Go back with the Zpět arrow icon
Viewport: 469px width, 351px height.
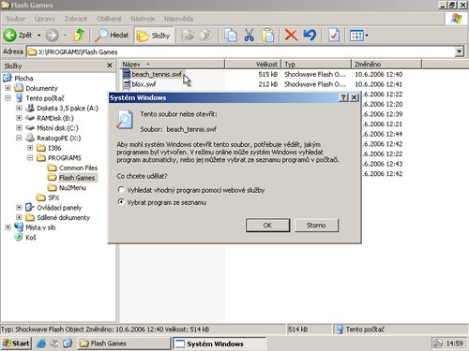point(9,36)
